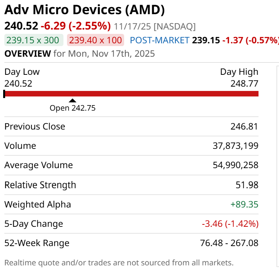Click the Open 242.75 label
Image resolution: width=279 pixels, height=276 pixels.
(73, 108)
